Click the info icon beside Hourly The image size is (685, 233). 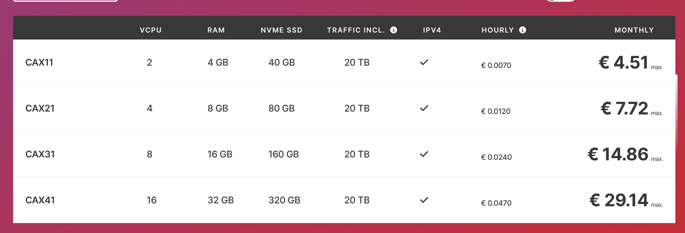[522, 30]
